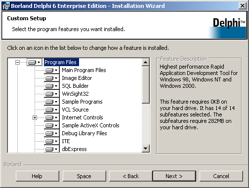Open the WinSight32 drive icon dropdown
The width and height of the screenshot is (249, 188).
51,94
